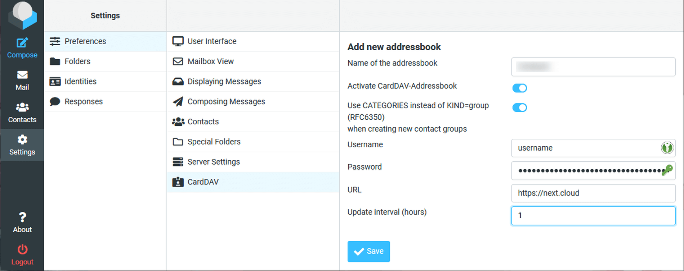Open the Responses section

pos(84,101)
